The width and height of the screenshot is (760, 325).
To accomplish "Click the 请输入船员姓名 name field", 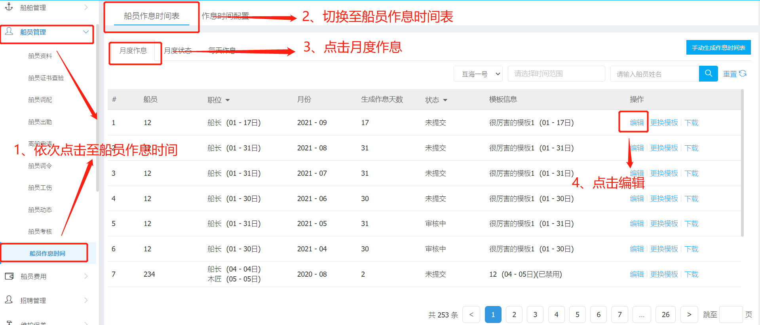I will (x=655, y=74).
